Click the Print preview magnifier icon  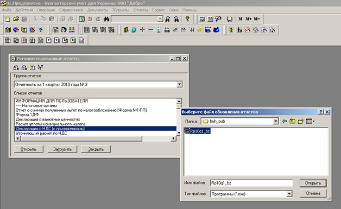click(x=71, y=19)
